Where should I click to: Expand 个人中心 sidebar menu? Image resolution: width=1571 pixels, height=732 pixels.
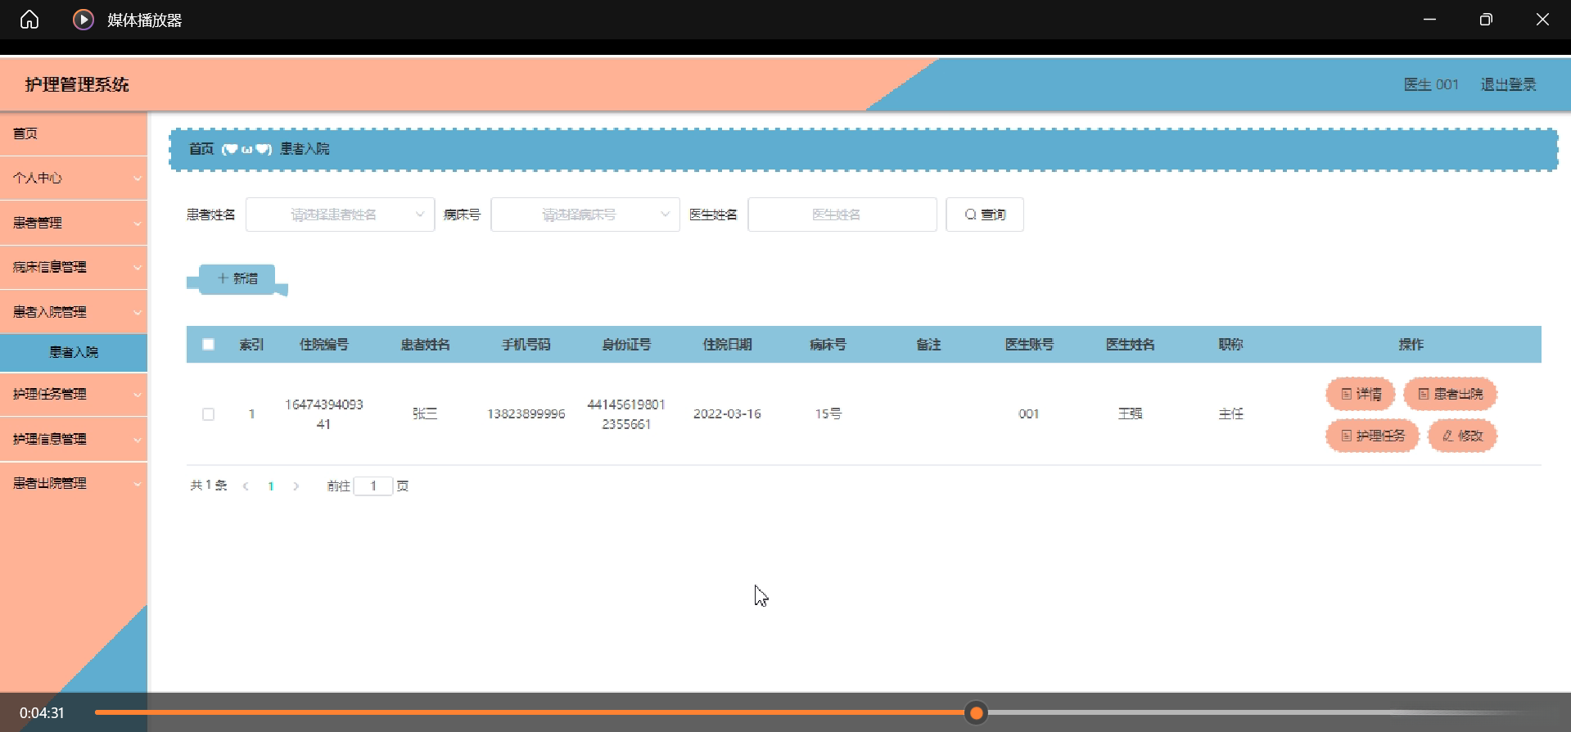74,178
